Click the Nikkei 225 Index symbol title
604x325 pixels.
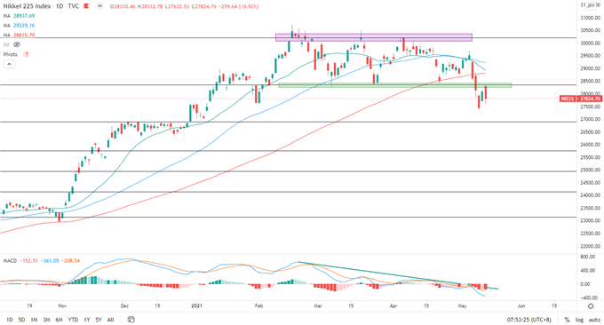(x=27, y=6)
